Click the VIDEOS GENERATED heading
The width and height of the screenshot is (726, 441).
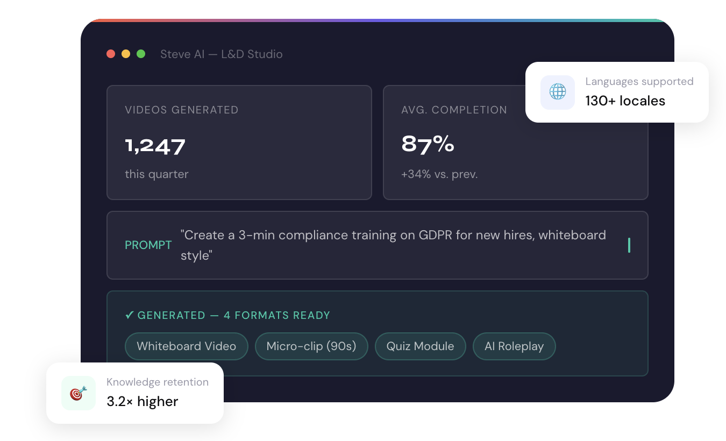(x=182, y=110)
